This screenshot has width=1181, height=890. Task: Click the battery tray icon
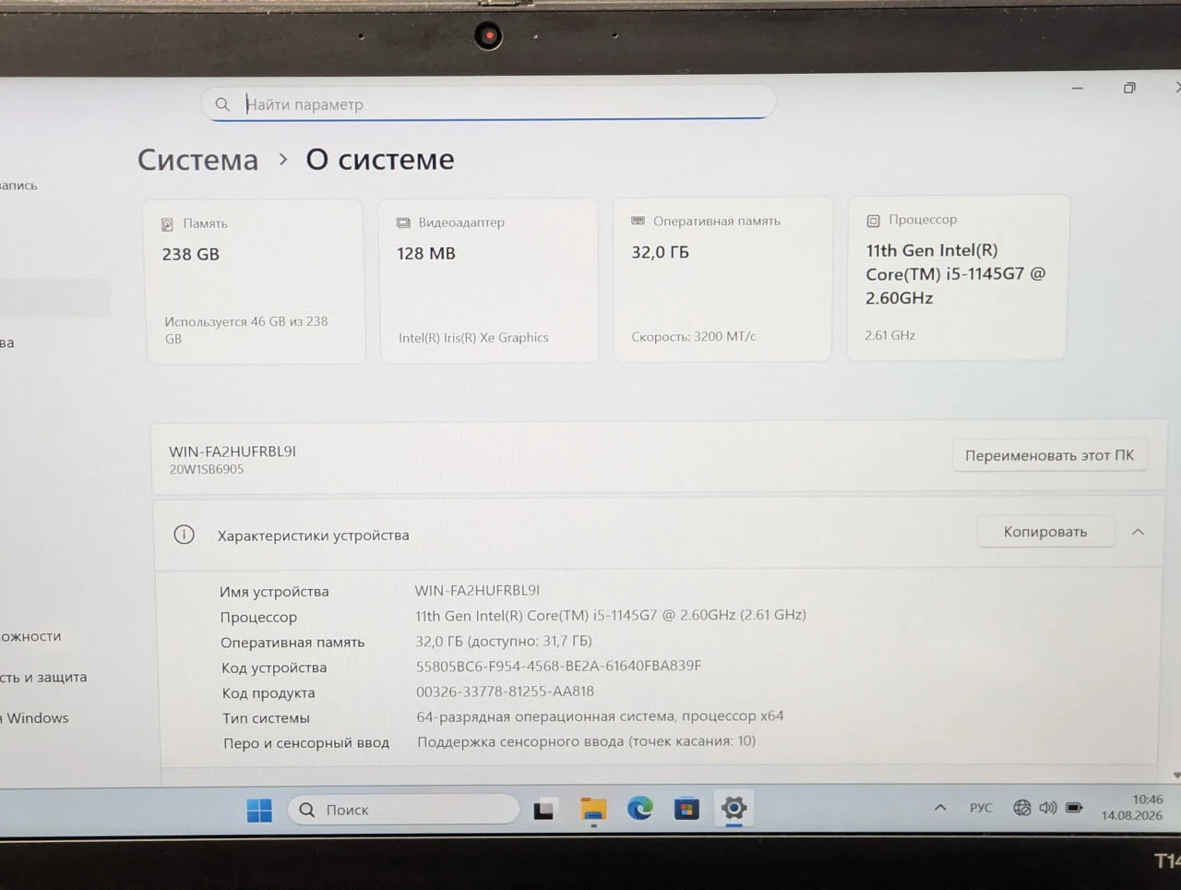[x=1074, y=807]
